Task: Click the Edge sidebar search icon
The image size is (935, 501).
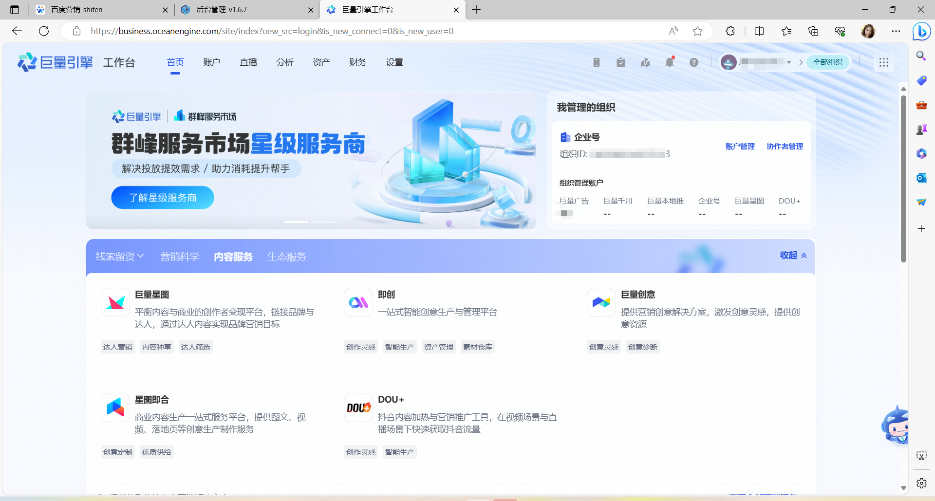Action: 921,56
